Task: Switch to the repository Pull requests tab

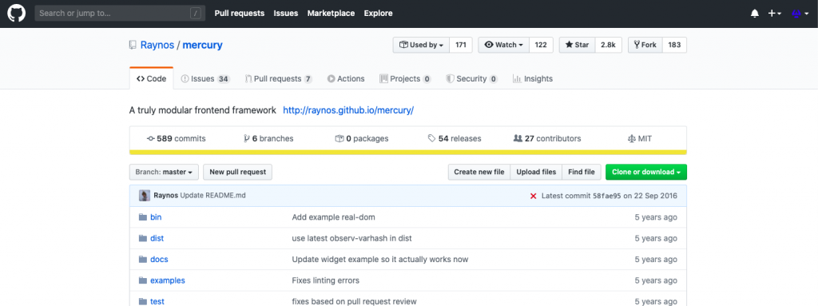Action: point(279,79)
